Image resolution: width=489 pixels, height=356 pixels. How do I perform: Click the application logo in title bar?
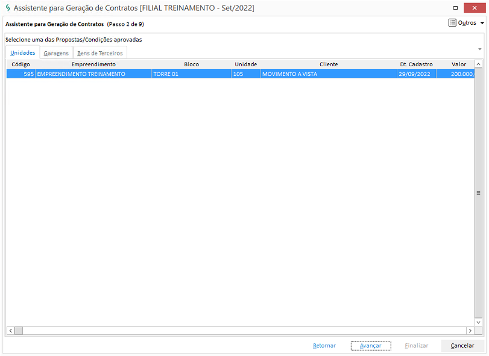[x=7, y=8]
